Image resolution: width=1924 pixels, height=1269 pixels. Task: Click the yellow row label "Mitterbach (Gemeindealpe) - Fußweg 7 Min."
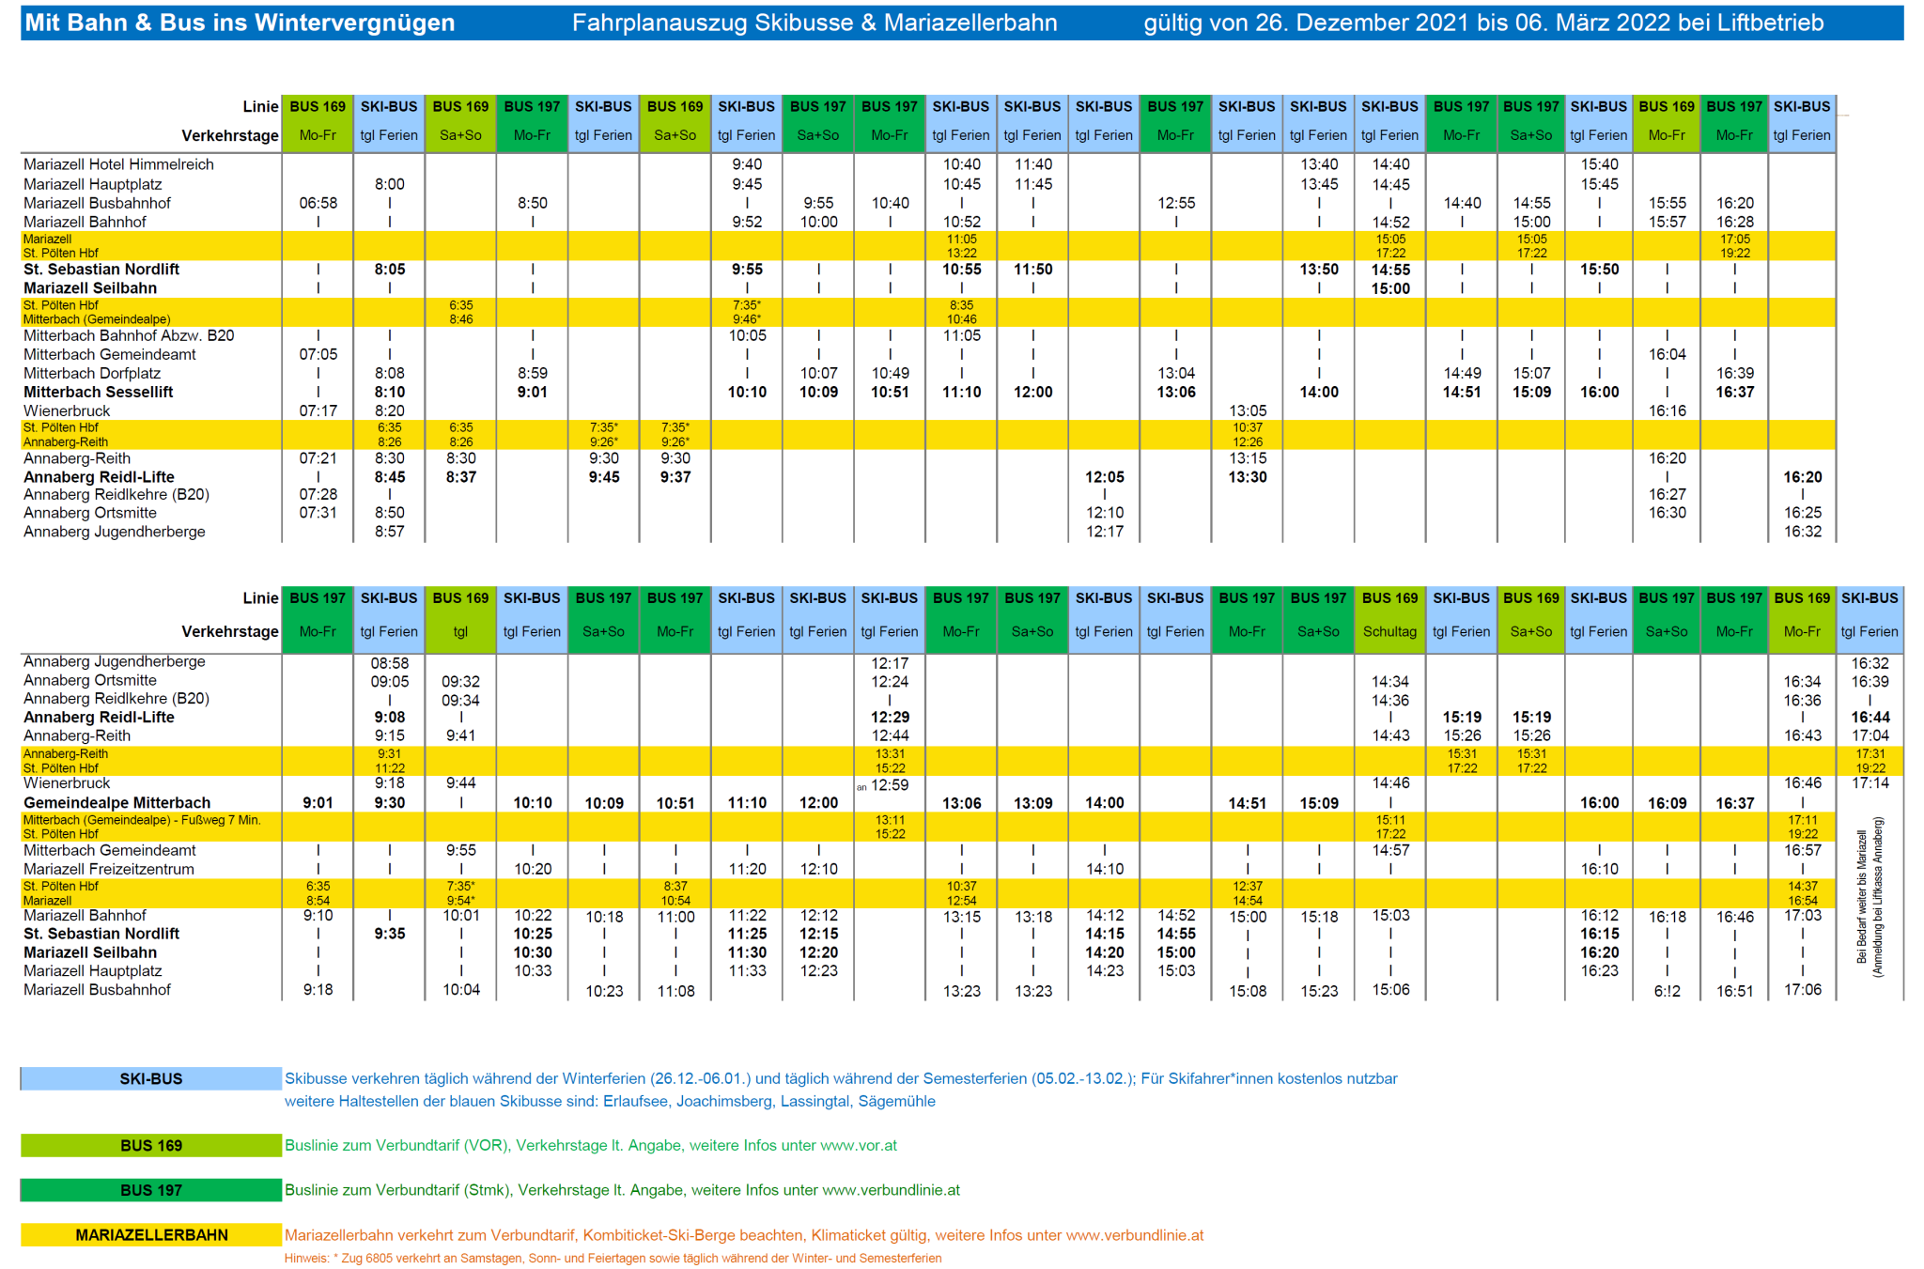coord(142,820)
